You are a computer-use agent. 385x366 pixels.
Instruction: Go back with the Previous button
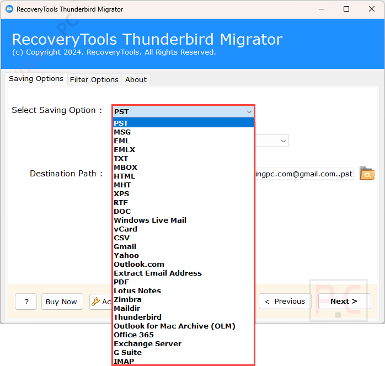point(285,302)
